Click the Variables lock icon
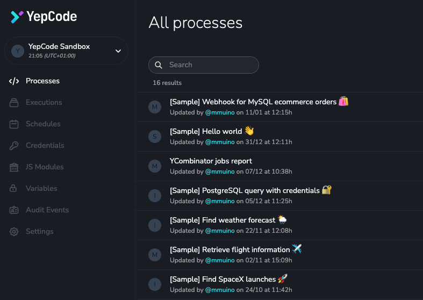This screenshot has height=300, width=423. coord(13,188)
